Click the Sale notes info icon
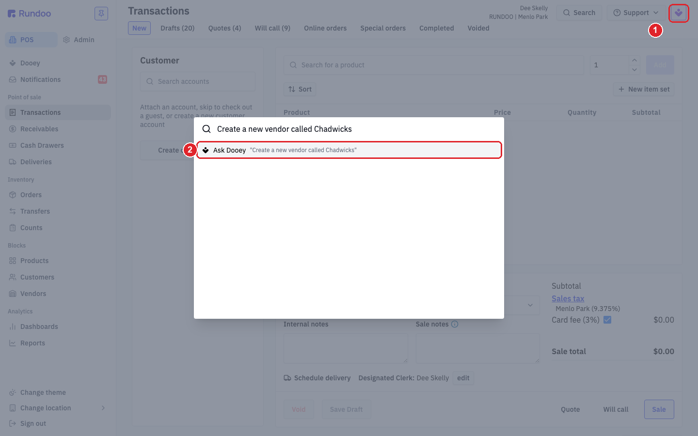 pyautogui.click(x=455, y=324)
